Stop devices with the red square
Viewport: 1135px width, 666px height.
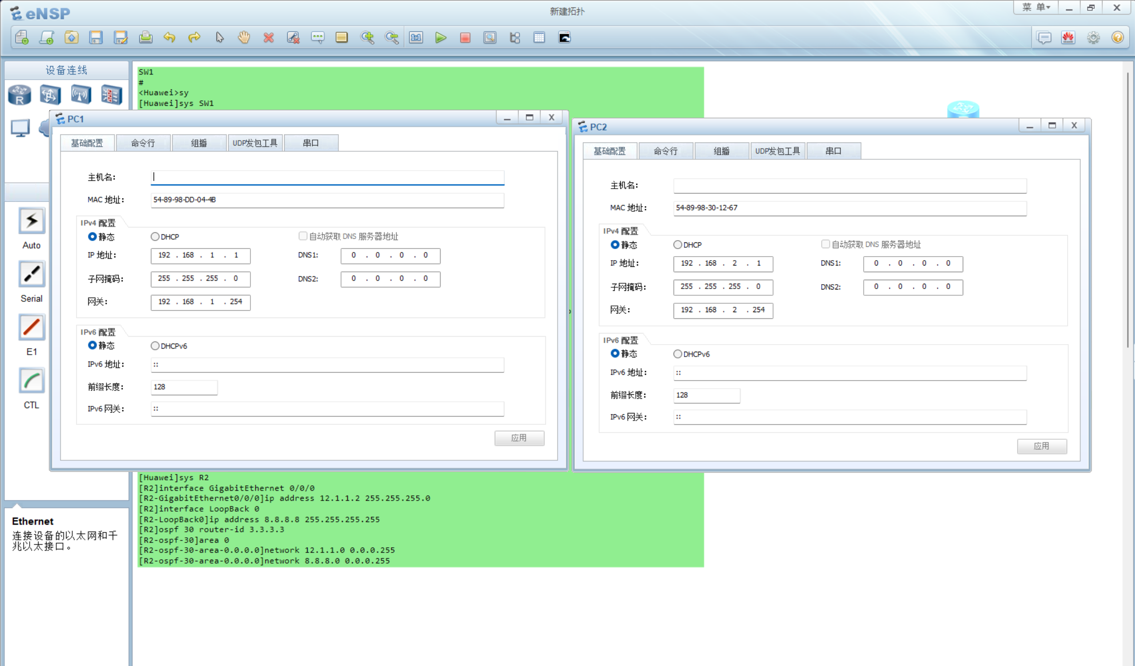tap(465, 37)
